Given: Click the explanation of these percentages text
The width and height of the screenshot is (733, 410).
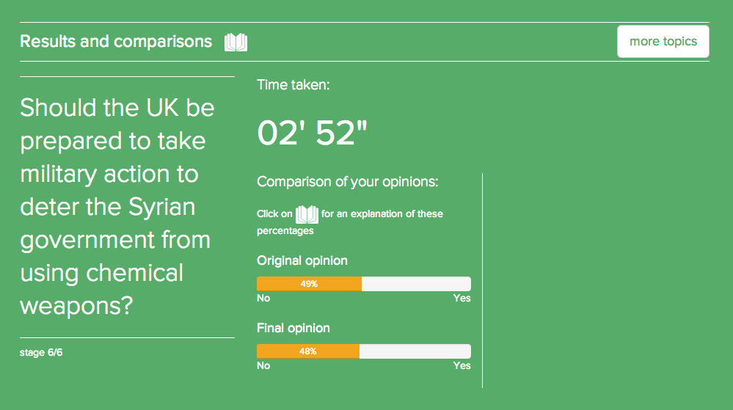Looking at the screenshot, I should (x=382, y=214).
